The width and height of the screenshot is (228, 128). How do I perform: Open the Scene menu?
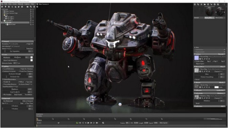(x=15, y=4)
